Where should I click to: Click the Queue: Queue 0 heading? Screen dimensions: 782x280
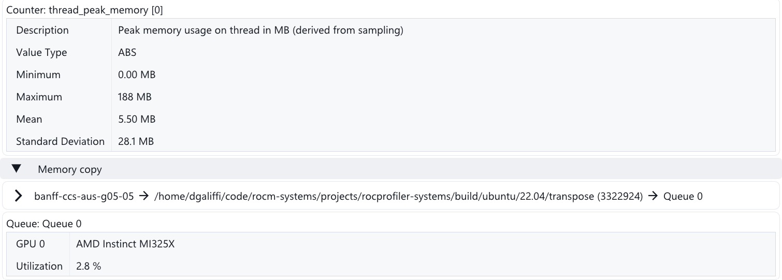[44, 224]
